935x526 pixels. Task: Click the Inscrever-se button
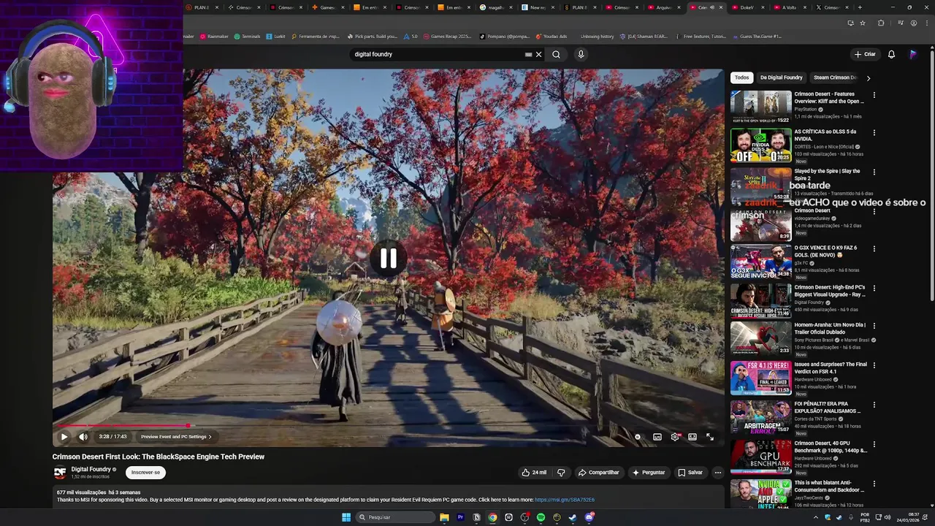145,473
